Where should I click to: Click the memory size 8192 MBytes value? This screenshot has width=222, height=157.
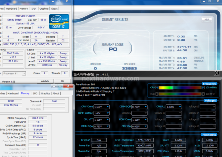point(11,105)
